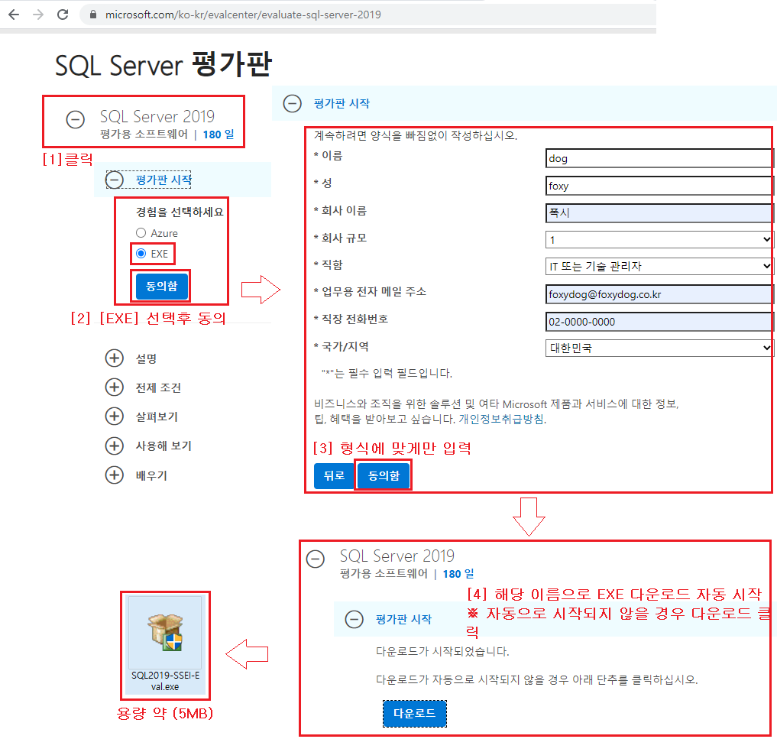Image resolution: width=777 pixels, height=739 pixels.
Task: Open the 회사 규모 dropdown
Action: 659,240
